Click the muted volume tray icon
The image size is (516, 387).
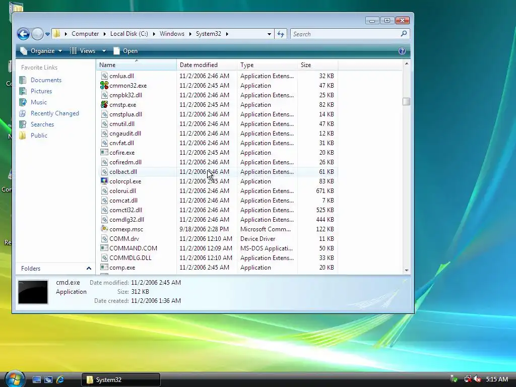point(478,379)
